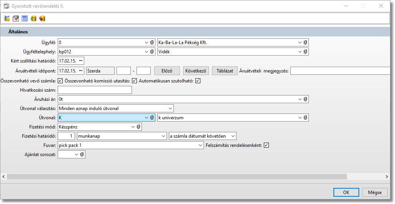Toggle Összevonható komissió utasítás checkbox

pos(135,81)
